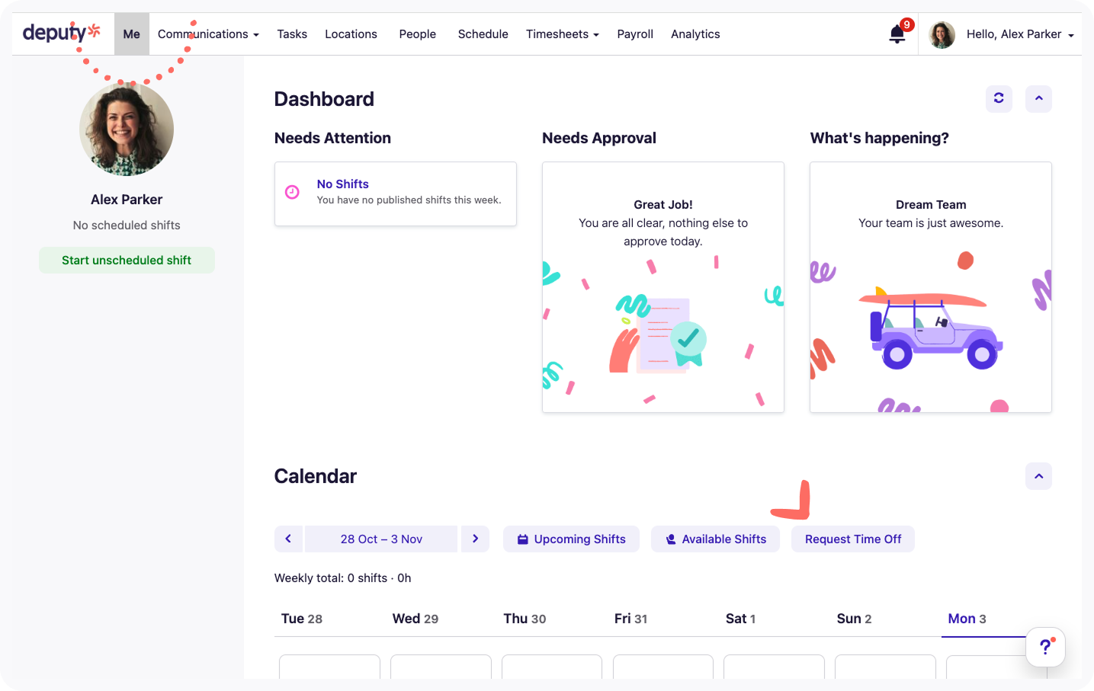Open the notifications bell

897,34
